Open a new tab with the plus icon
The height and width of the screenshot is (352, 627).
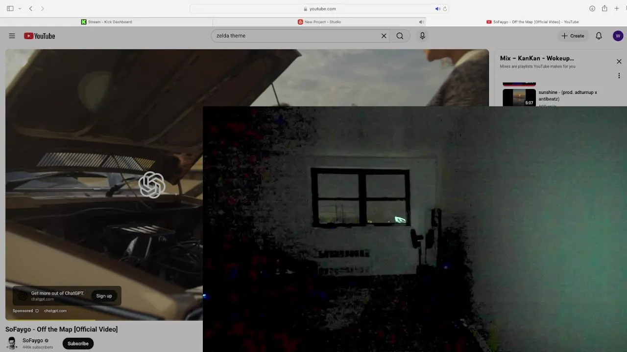(x=617, y=9)
